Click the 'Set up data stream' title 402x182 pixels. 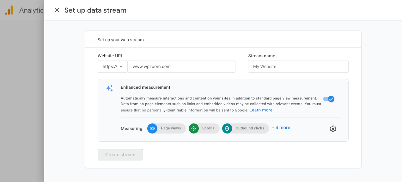pyautogui.click(x=95, y=10)
